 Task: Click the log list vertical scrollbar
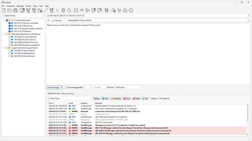click(248, 120)
